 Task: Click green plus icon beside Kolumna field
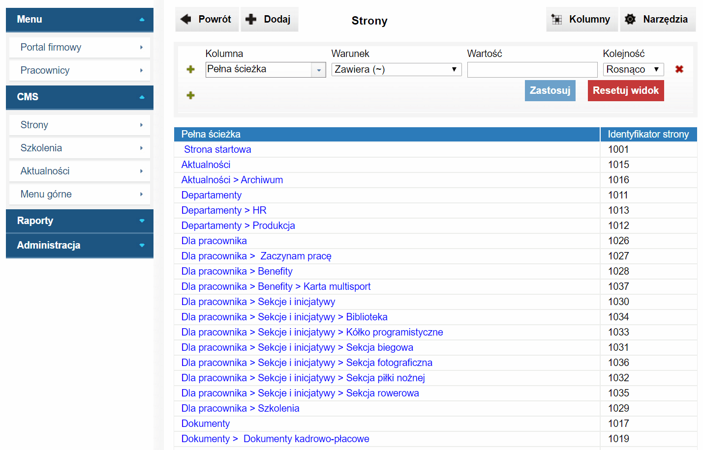tap(191, 69)
